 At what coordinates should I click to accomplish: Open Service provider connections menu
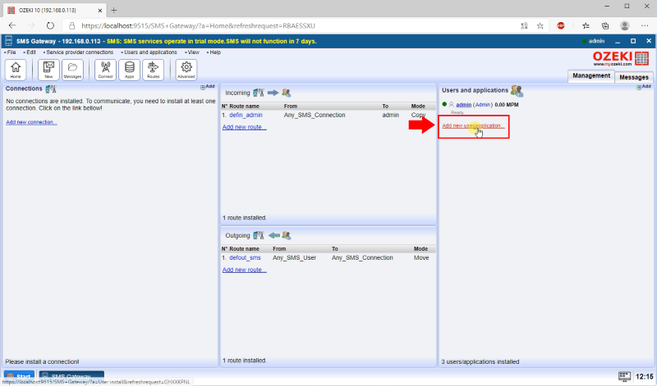[78, 52]
